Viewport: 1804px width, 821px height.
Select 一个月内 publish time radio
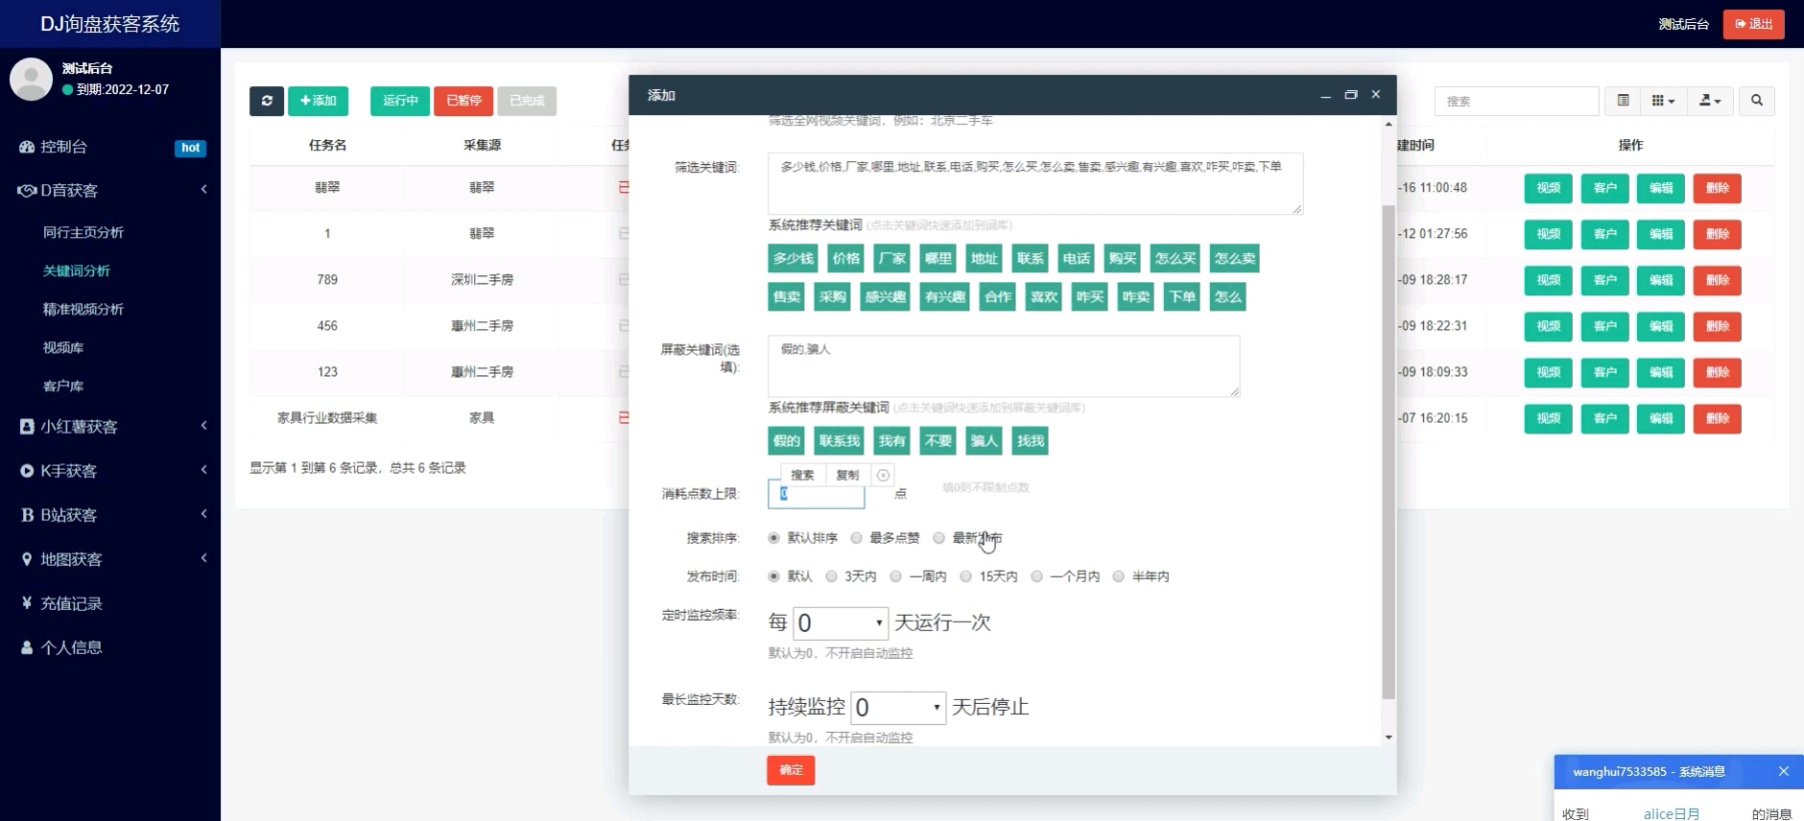click(1036, 576)
